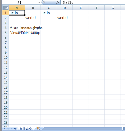Select column G header
125x131 pixels.
(113, 8)
